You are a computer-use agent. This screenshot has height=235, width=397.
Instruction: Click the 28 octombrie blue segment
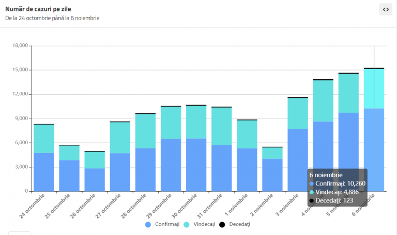145,170
